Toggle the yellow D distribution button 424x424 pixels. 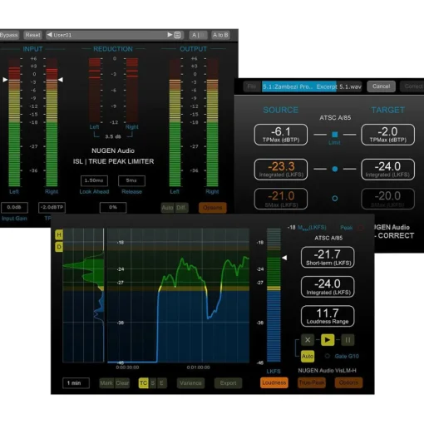pos(59,247)
